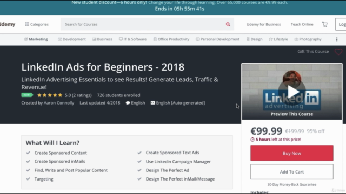
Task: Play the course preview video
Action: (x=292, y=92)
